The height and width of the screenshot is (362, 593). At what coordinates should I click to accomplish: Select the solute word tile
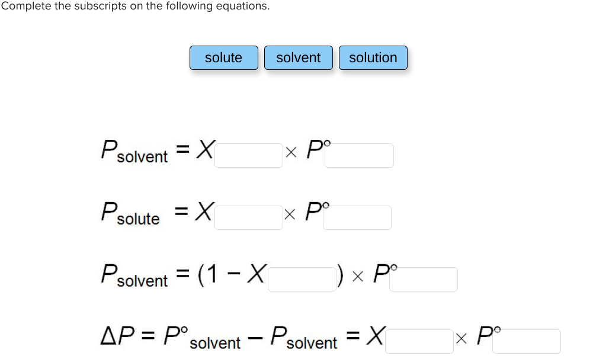click(x=224, y=57)
